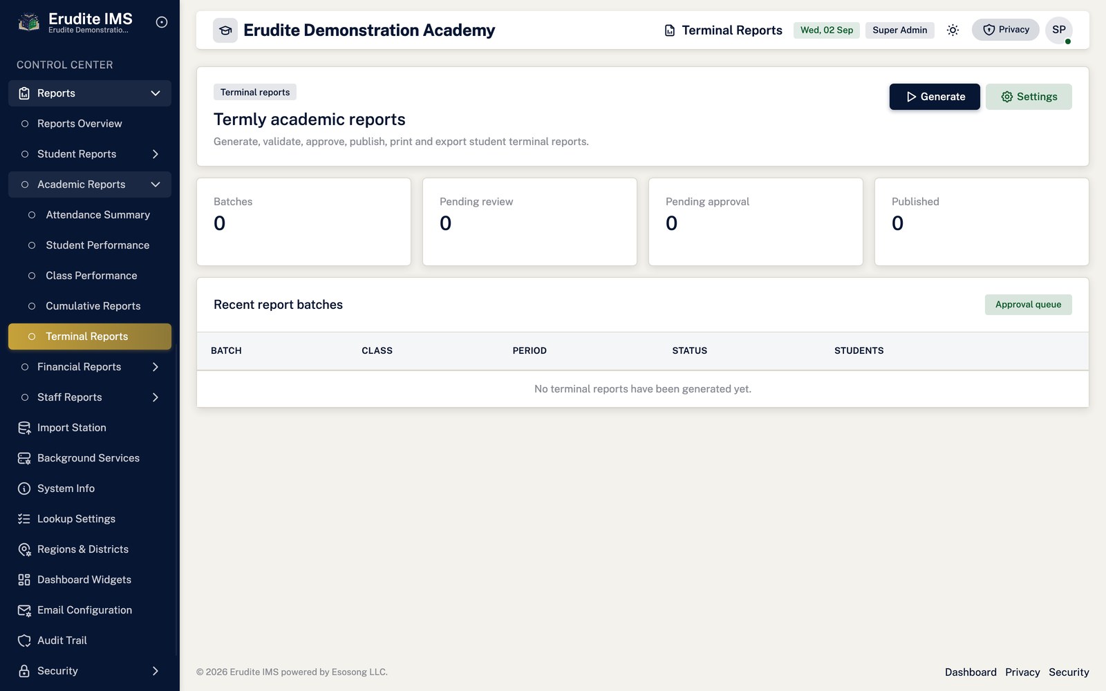Click the Lookup Settings list icon

point(24,519)
